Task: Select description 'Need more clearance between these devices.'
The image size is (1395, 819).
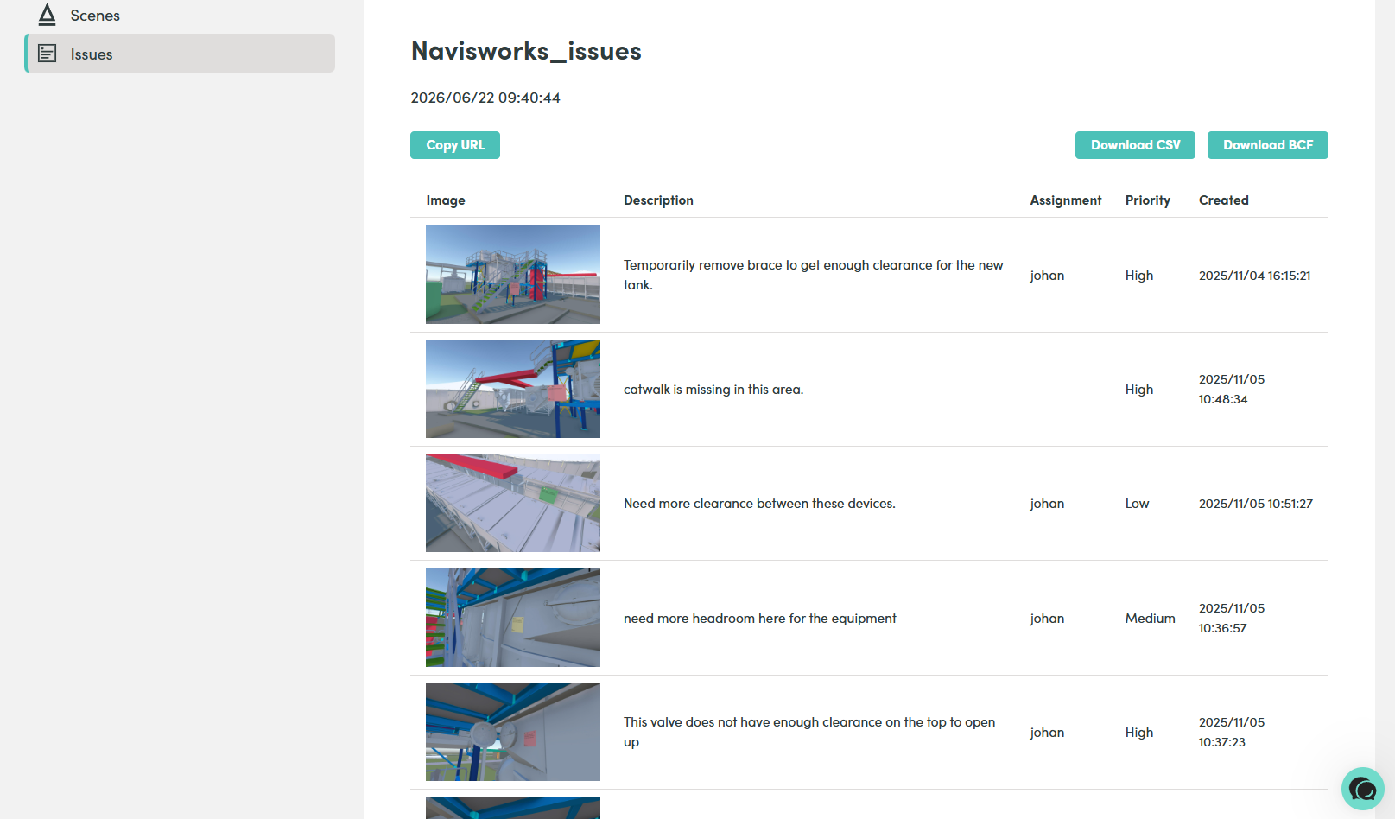Action: [x=759, y=504]
